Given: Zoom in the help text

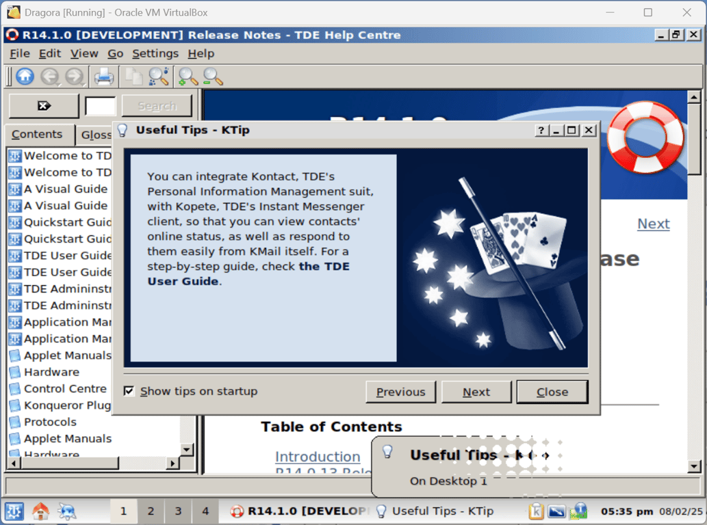Looking at the screenshot, I should click(188, 77).
